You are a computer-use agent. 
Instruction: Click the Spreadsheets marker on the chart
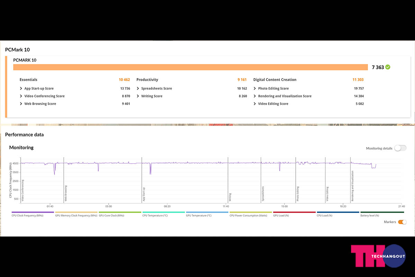(263, 194)
